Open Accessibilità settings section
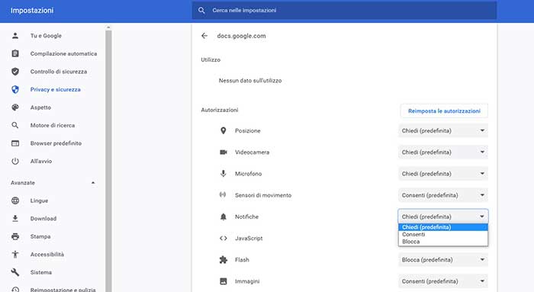 pyautogui.click(x=47, y=254)
